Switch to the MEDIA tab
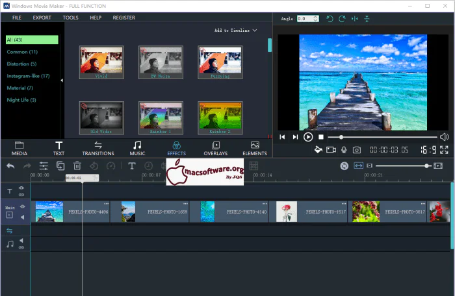Screen dimensions: 455x296 pos(19,149)
